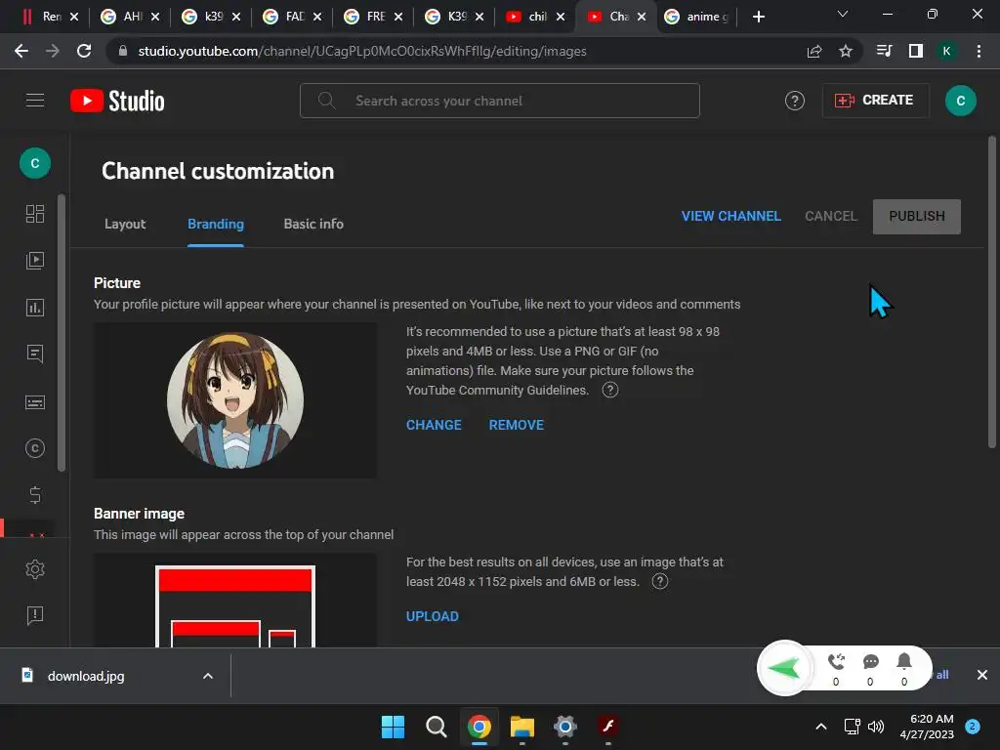Click the browser address bar URL

[362, 51]
